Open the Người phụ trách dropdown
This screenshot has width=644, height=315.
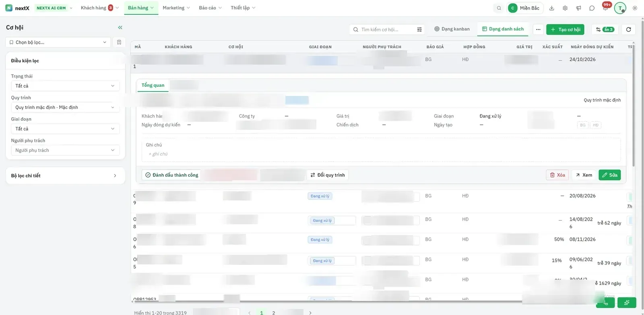[65, 150]
